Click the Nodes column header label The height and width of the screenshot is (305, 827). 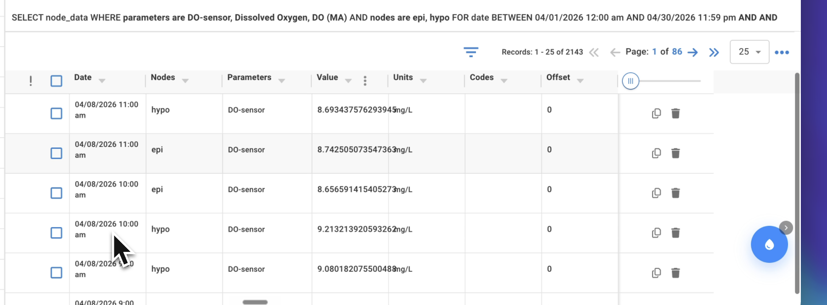click(163, 77)
